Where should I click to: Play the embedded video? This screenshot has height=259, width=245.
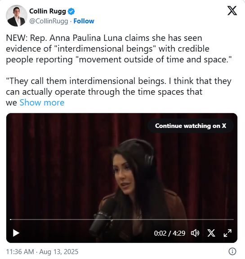click(x=16, y=233)
